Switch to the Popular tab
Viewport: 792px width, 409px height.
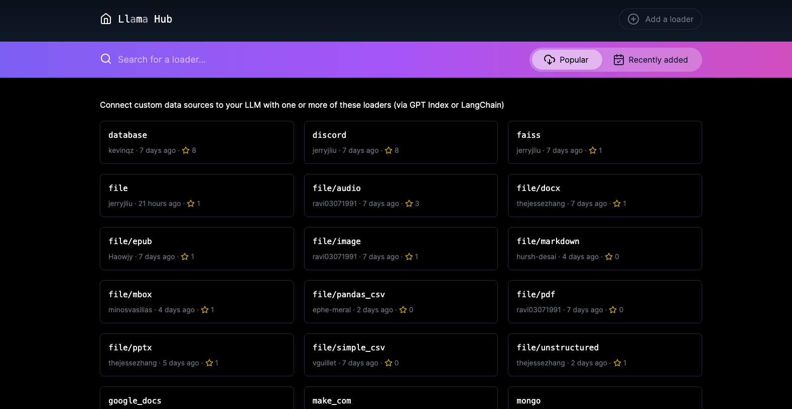click(567, 60)
